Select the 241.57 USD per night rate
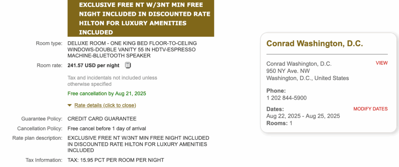 click(94, 66)
